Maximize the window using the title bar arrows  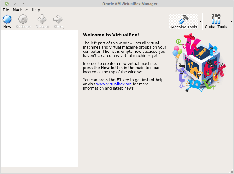15,4
